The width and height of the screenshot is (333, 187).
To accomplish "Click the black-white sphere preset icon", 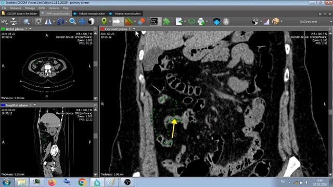I will tap(255, 22).
